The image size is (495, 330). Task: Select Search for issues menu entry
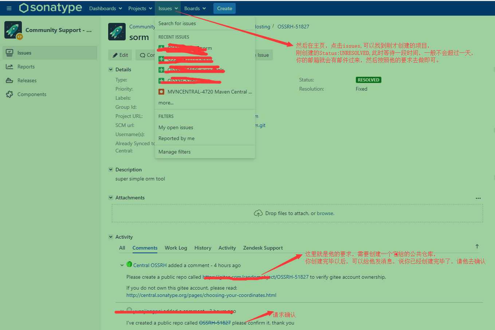click(x=205, y=23)
